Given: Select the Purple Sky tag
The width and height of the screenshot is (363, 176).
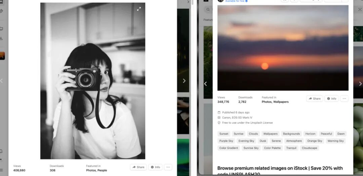Looking at the screenshot, I should [227, 141].
